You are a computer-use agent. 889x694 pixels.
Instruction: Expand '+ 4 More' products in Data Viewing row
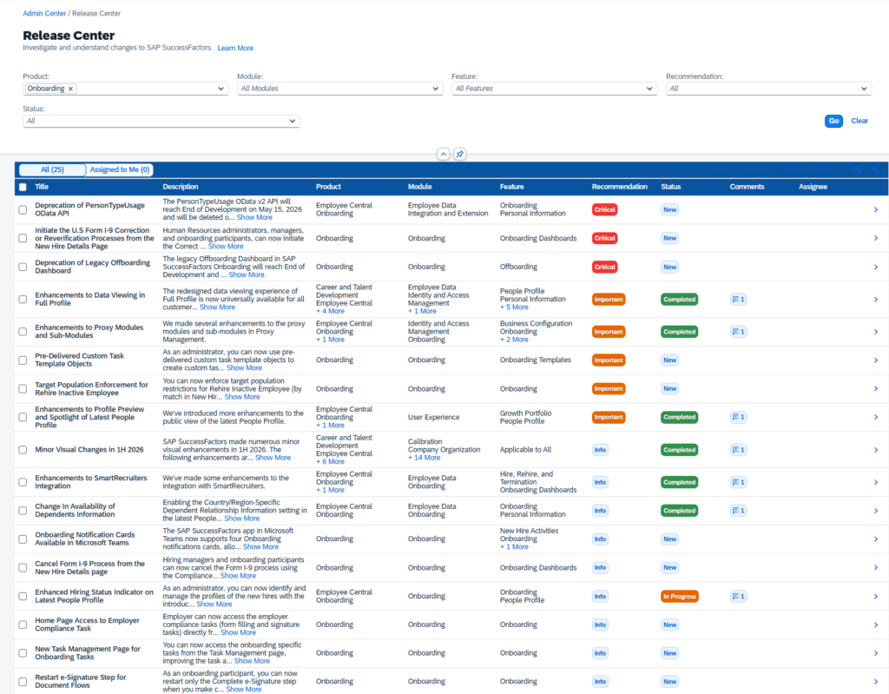pyautogui.click(x=330, y=311)
